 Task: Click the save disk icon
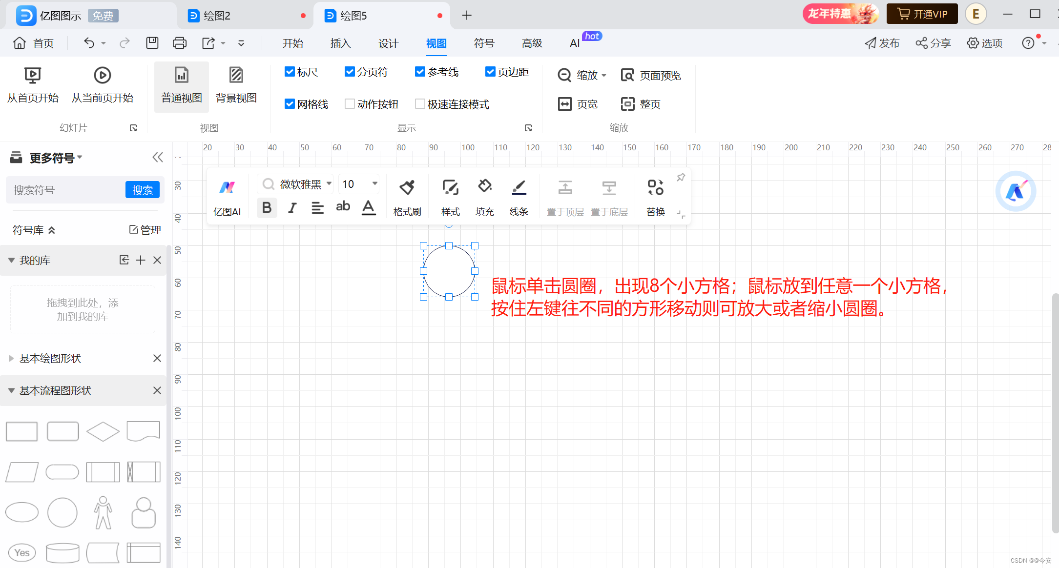[152, 43]
